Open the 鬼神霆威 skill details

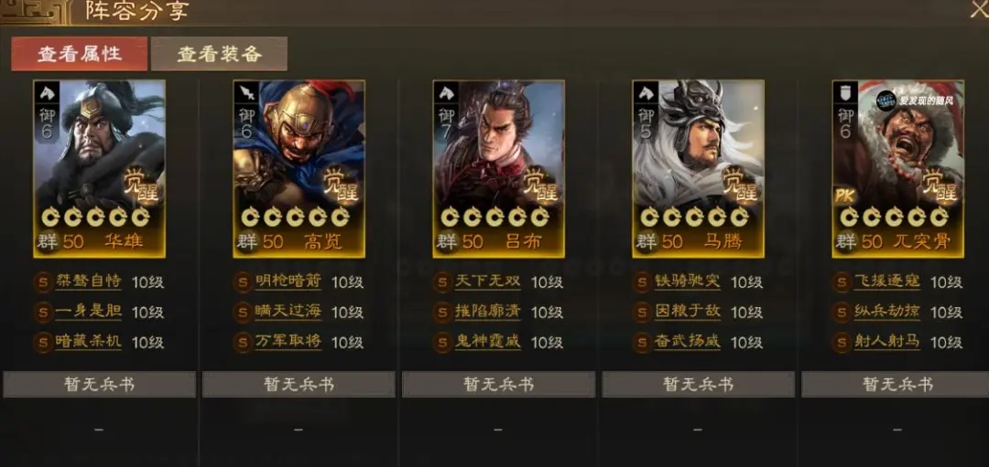click(487, 342)
